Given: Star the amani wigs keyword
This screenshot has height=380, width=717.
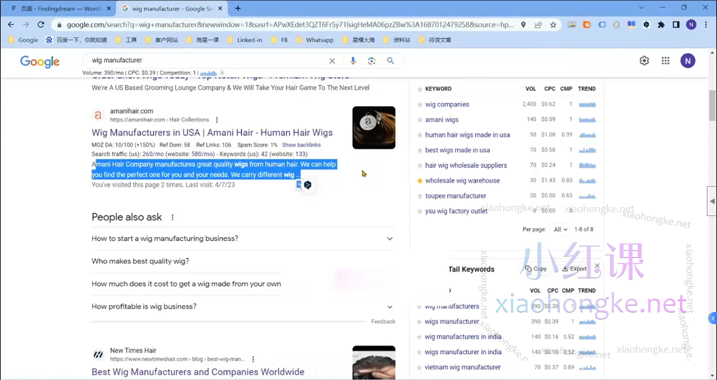Looking at the screenshot, I should pyautogui.click(x=420, y=120).
